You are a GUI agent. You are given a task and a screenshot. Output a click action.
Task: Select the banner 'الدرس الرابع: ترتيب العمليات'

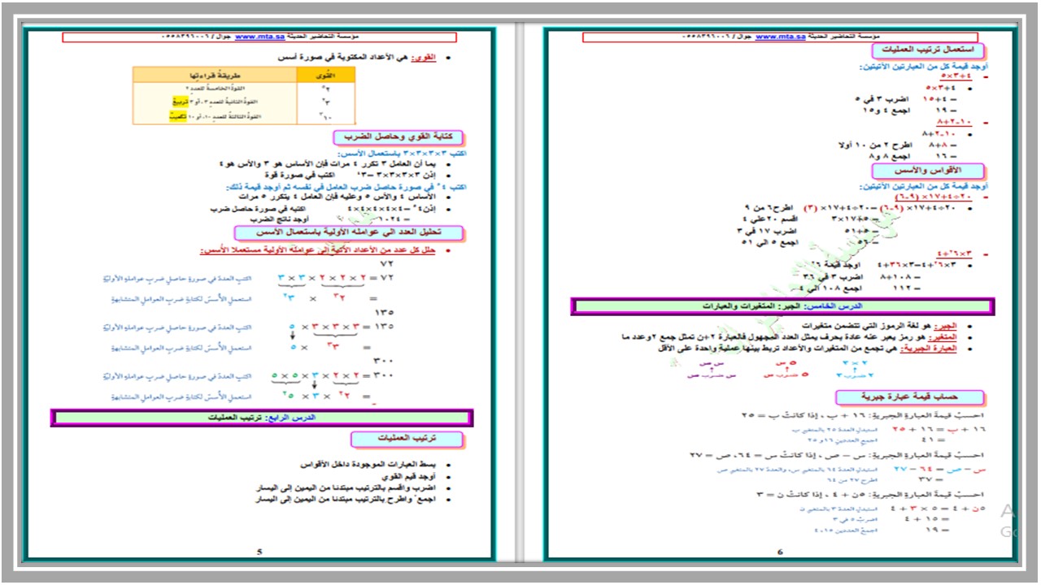coord(261,417)
